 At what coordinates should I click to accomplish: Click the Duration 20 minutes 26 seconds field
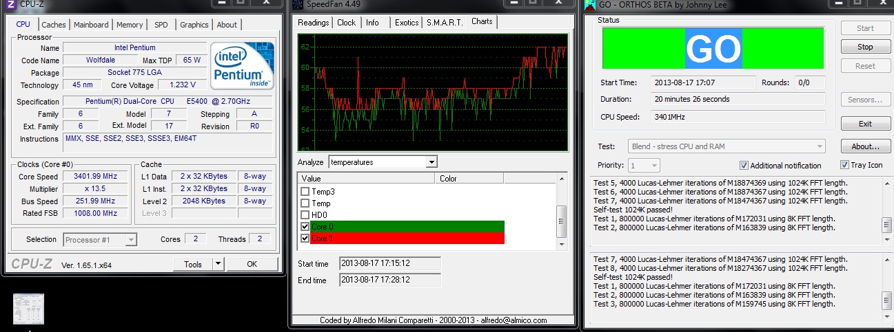pyautogui.click(x=738, y=99)
